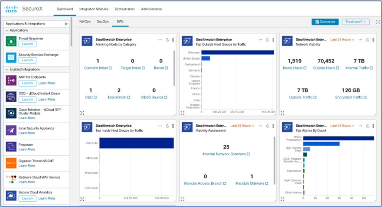
Task: Click the Customize button
Action: point(325,22)
